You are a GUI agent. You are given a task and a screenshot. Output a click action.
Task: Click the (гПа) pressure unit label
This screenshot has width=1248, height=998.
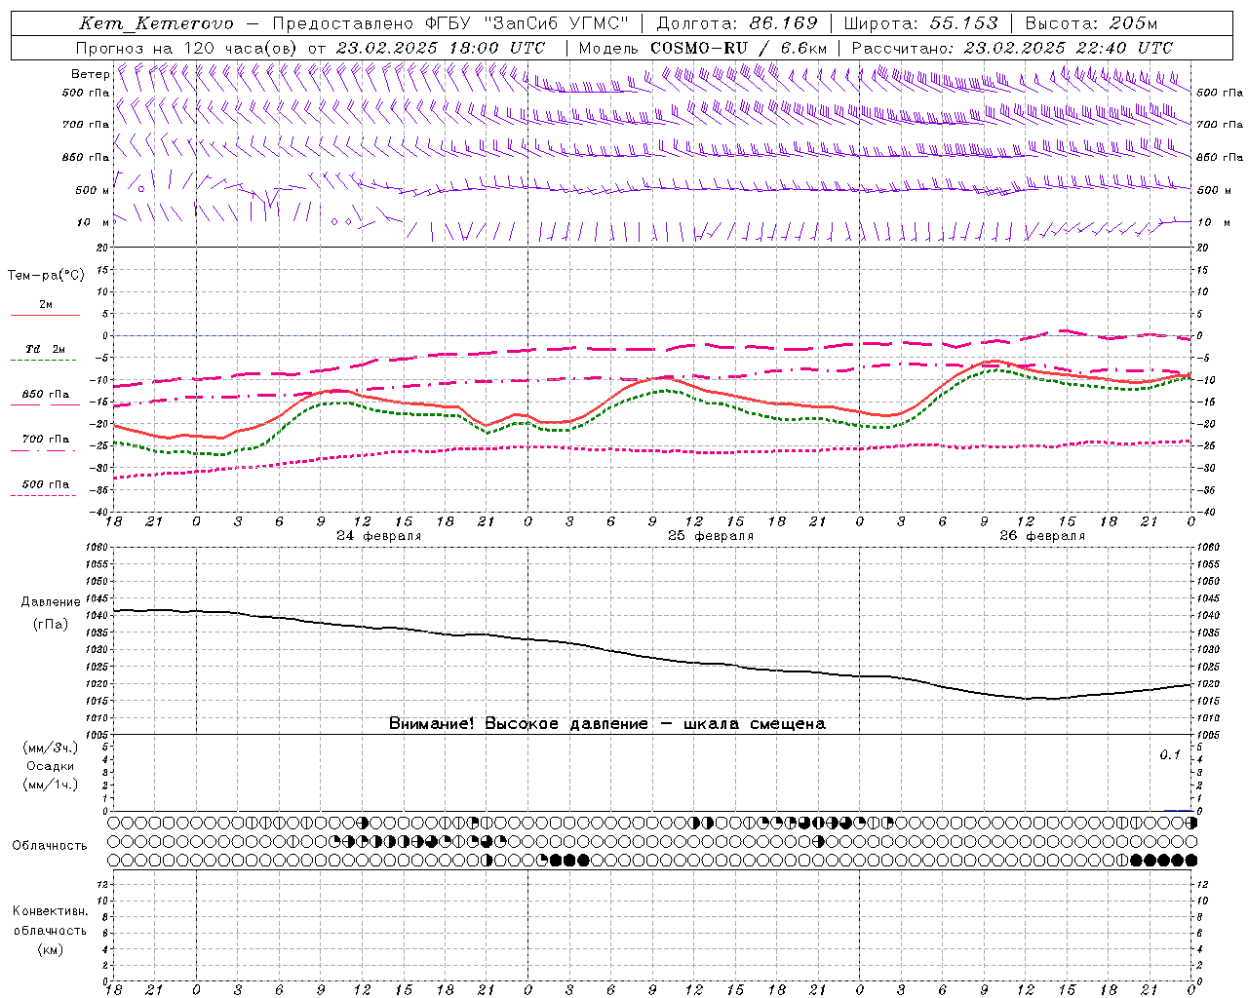(51, 625)
